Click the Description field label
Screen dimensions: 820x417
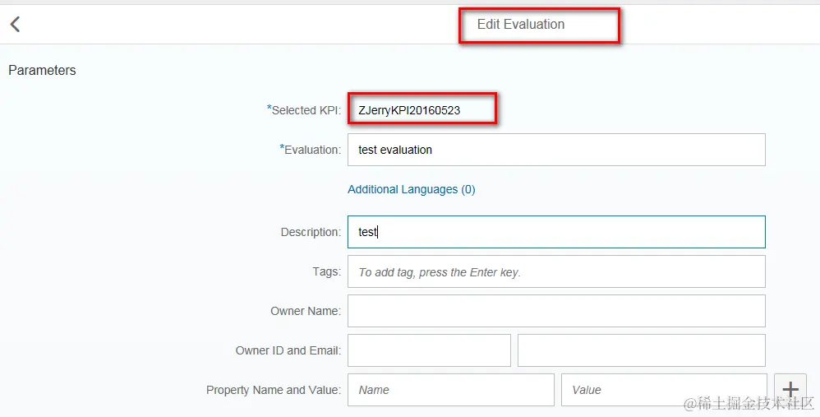311,232
